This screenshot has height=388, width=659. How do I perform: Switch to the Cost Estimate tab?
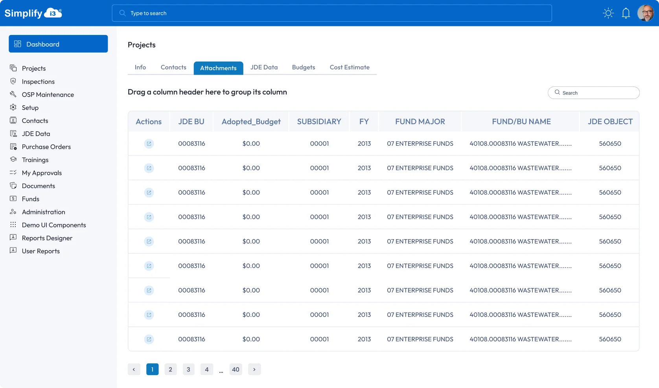[x=350, y=68]
